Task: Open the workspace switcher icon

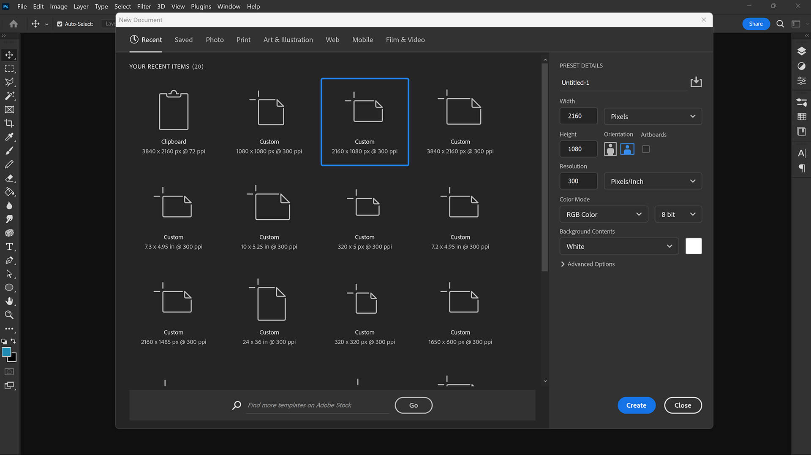Action: click(x=796, y=24)
